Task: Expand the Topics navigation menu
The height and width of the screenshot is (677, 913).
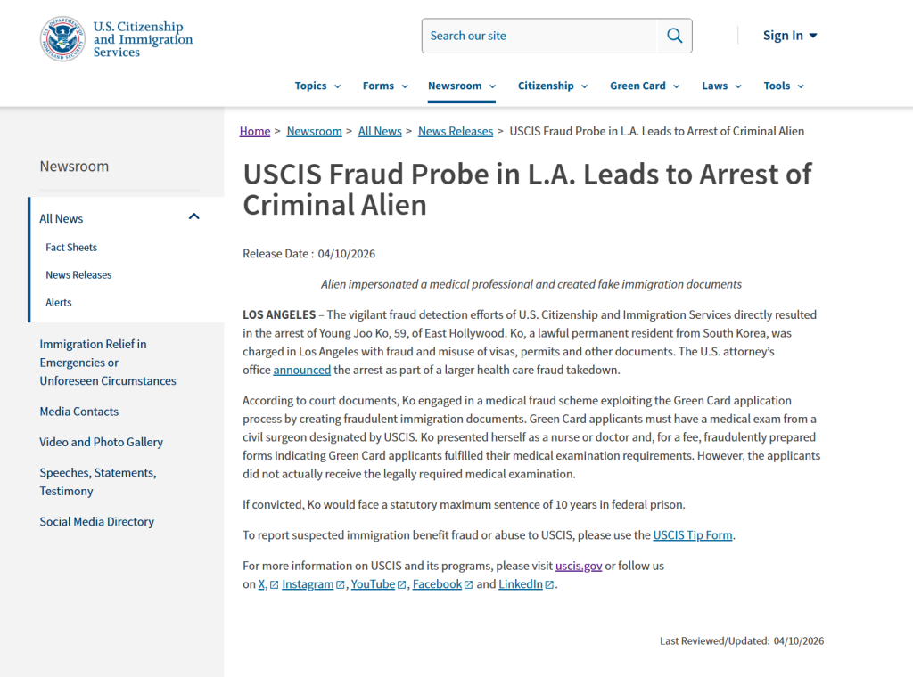Action: coord(317,86)
